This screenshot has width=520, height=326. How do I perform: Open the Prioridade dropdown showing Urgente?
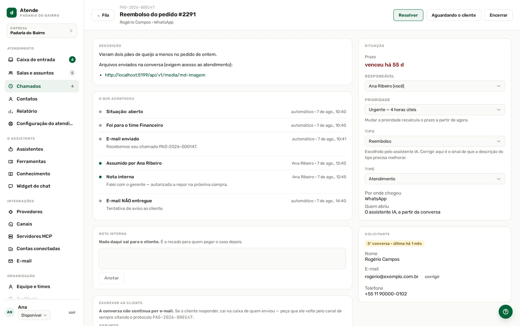(x=435, y=109)
